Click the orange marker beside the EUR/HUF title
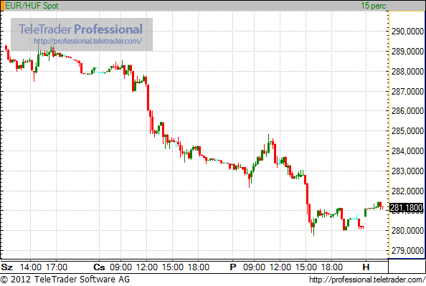 click(x=2, y=6)
